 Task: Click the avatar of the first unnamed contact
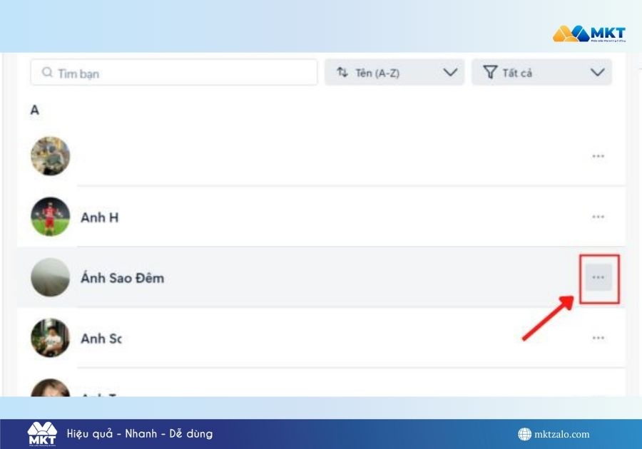click(51, 156)
